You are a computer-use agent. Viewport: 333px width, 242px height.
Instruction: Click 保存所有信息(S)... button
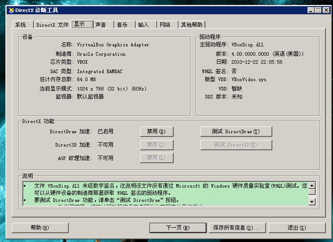click(237, 228)
